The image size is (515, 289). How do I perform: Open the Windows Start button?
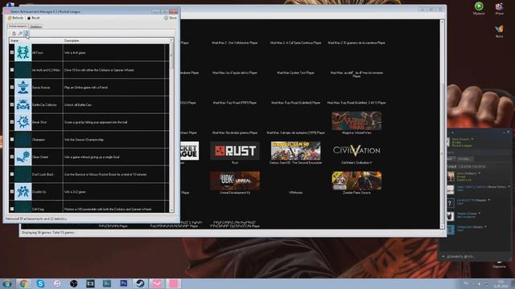click(x=6, y=283)
